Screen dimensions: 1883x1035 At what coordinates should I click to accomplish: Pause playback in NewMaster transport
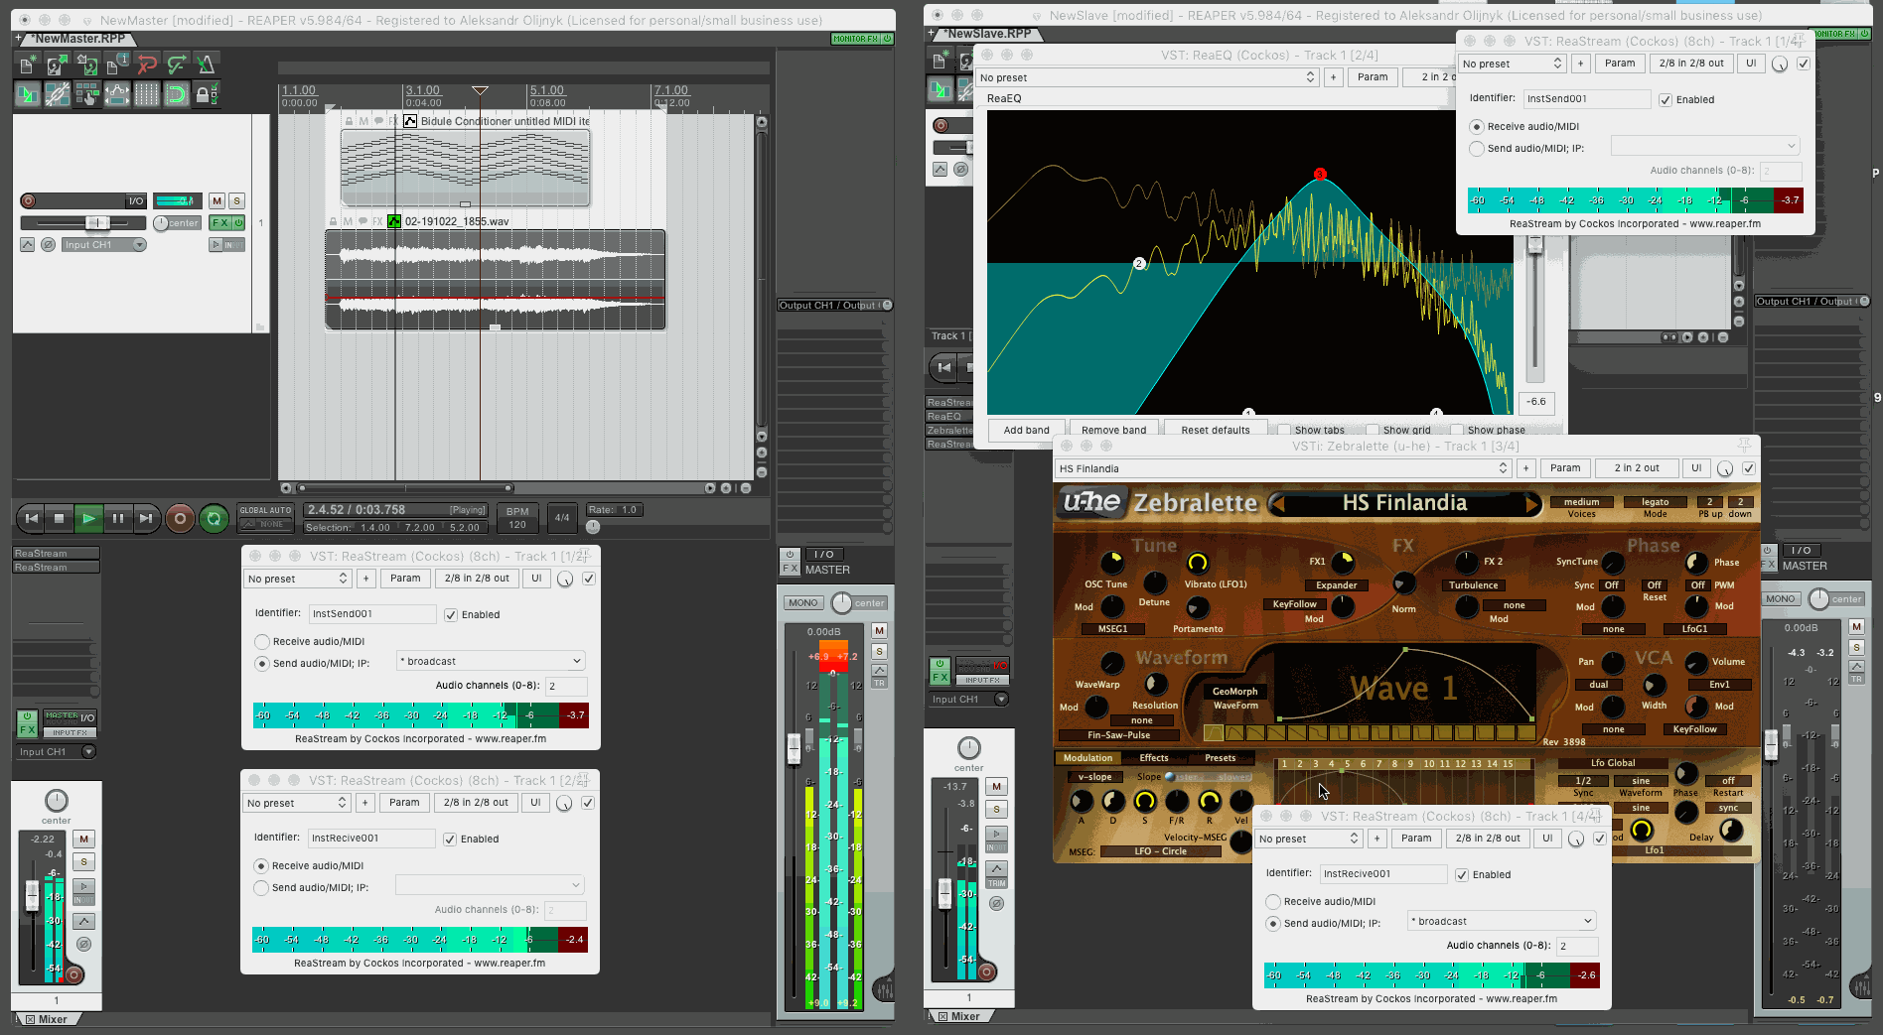[x=117, y=518]
